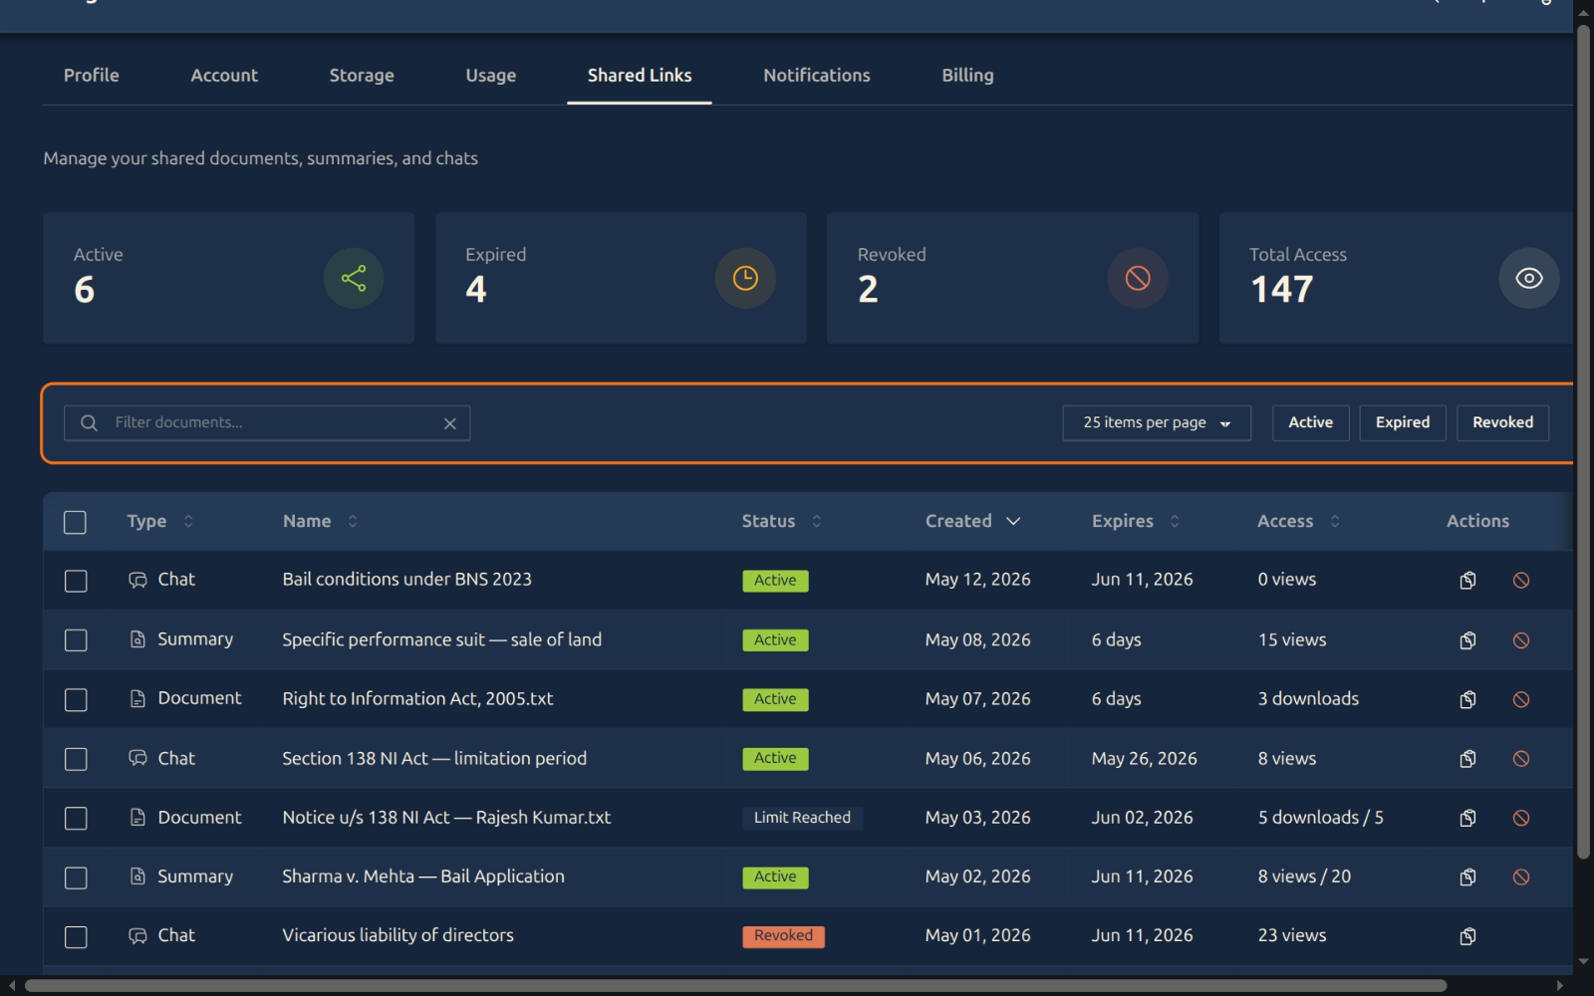Sort table by Name column
The image size is (1594, 996).
point(320,521)
